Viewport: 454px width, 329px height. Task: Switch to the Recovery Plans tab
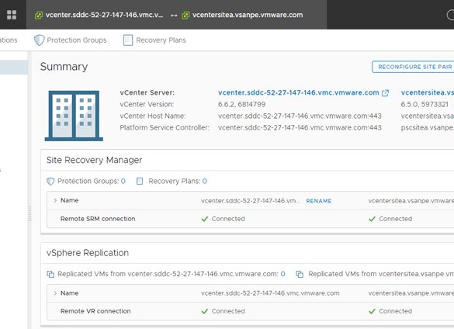(x=154, y=40)
